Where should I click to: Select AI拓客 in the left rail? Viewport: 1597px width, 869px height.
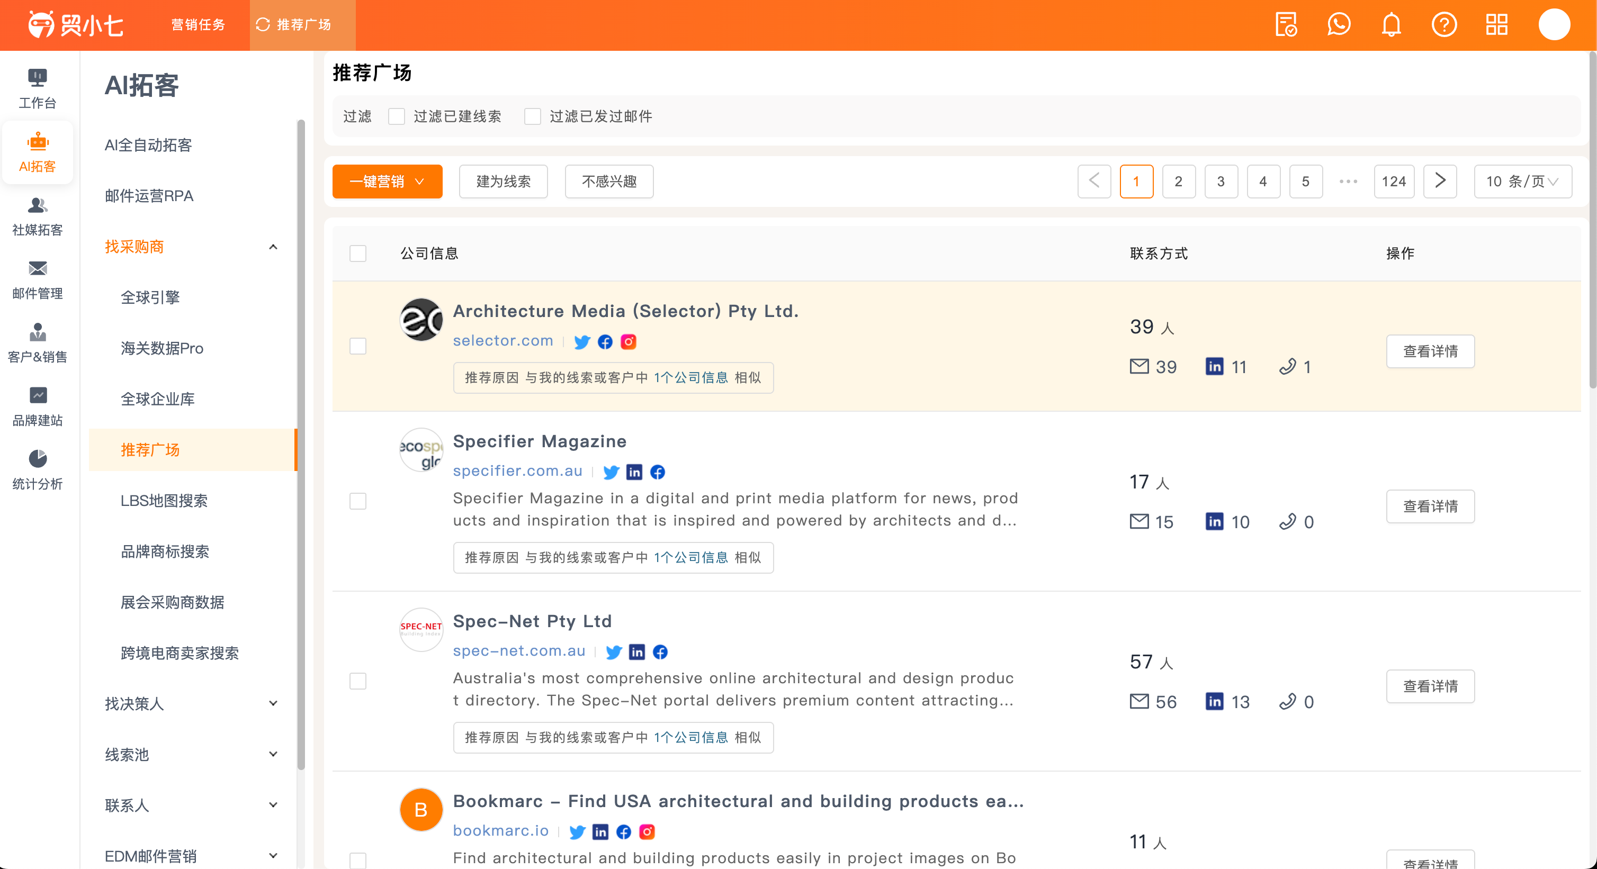pyautogui.click(x=37, y=152)
